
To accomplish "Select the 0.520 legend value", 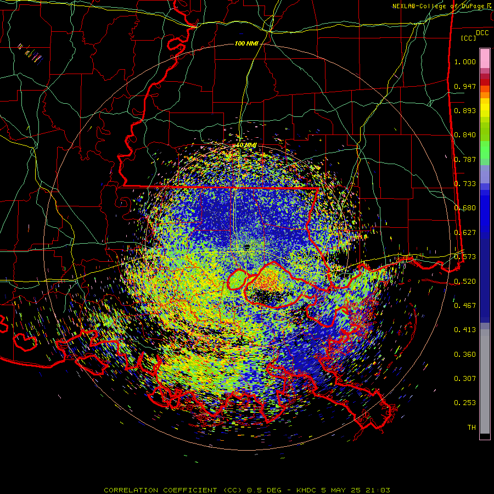I will [465, 282].
